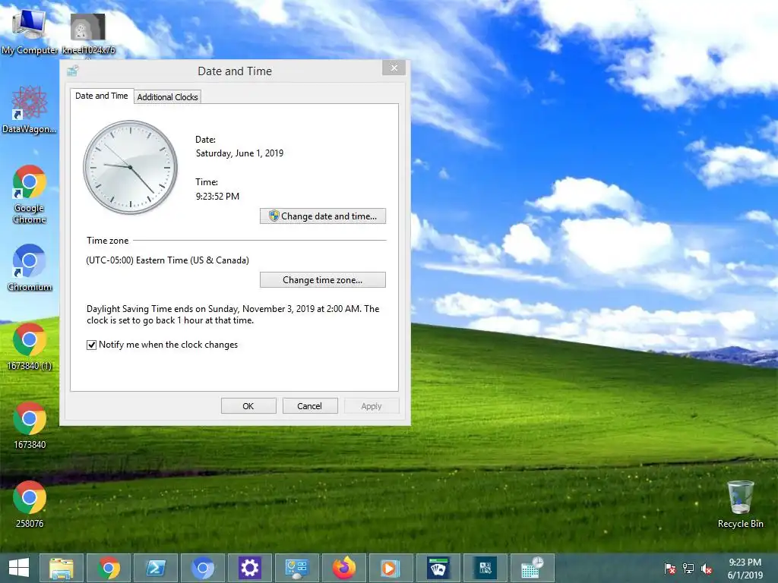Launch Google Chrome from the taskbar
The image size is (778, 583).
(109, 568)
